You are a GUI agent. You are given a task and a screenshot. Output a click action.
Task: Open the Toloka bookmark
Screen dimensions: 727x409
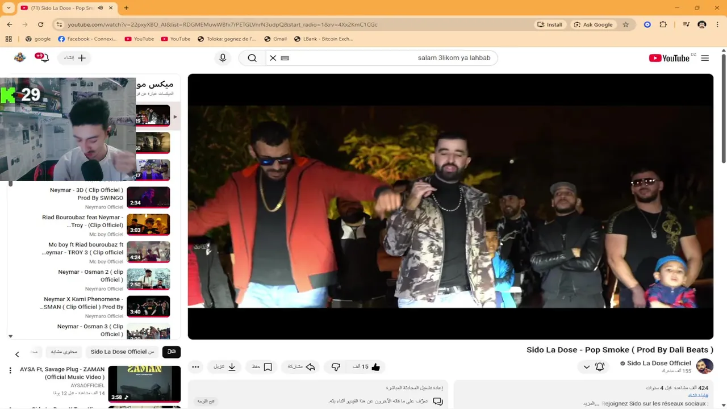pyautogui.click(x=227, y=39)
